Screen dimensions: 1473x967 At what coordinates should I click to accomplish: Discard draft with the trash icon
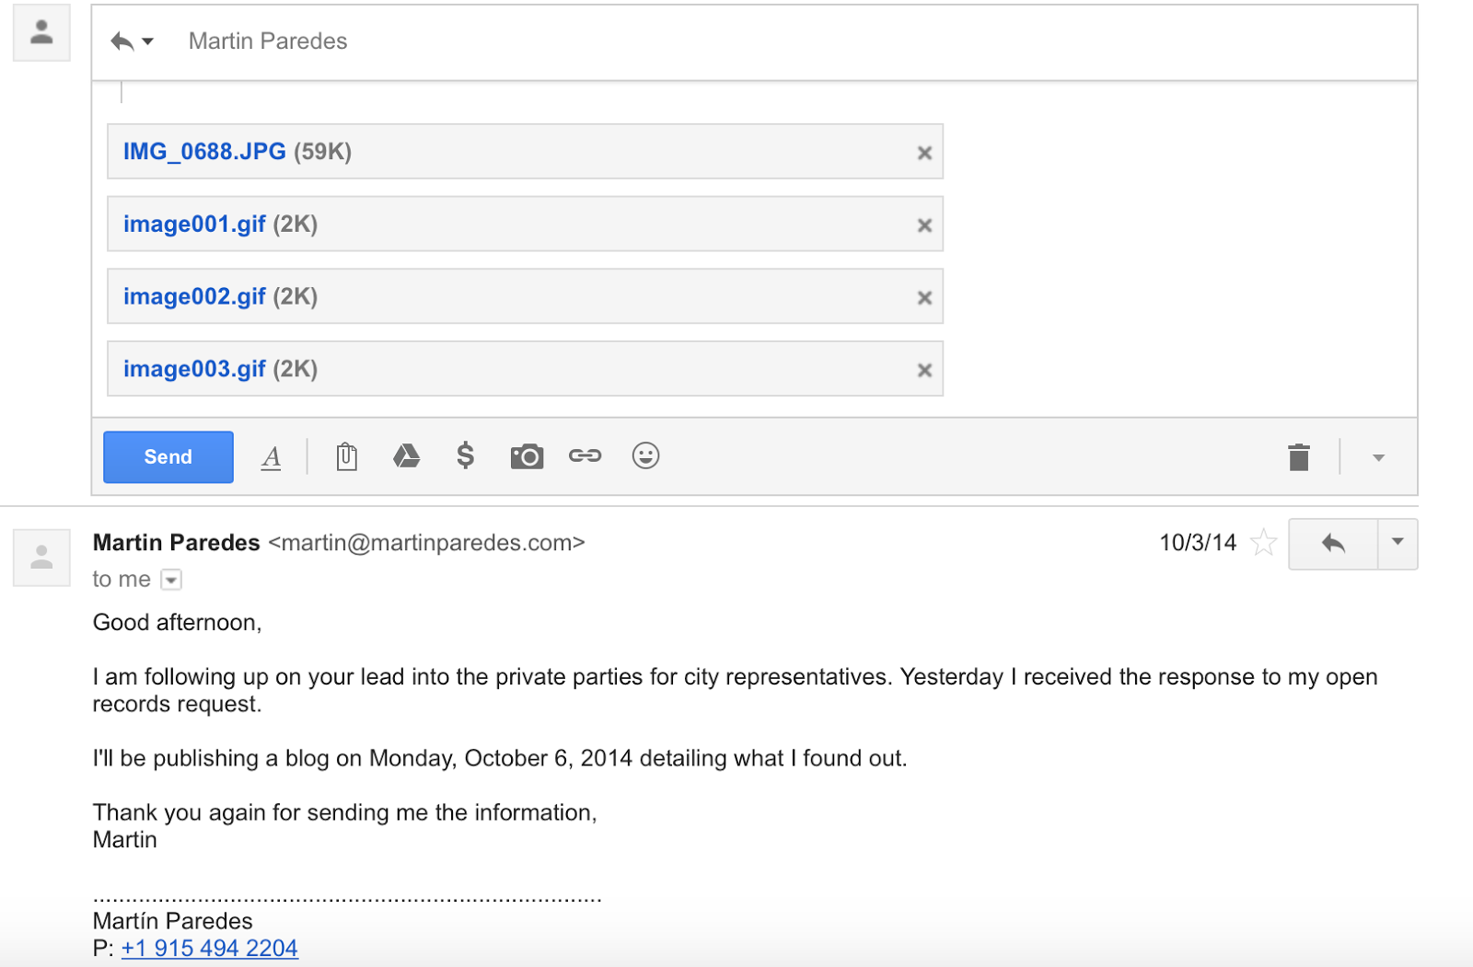[1298, 457]
